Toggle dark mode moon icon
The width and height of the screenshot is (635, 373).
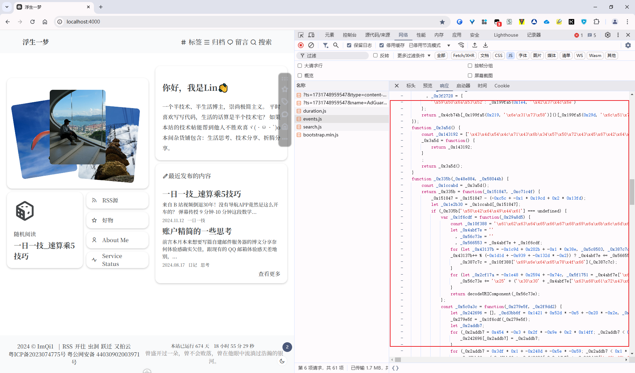282,361
